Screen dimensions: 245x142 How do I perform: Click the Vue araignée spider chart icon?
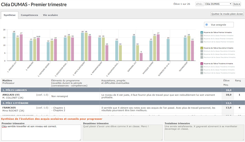pos(206,25)
